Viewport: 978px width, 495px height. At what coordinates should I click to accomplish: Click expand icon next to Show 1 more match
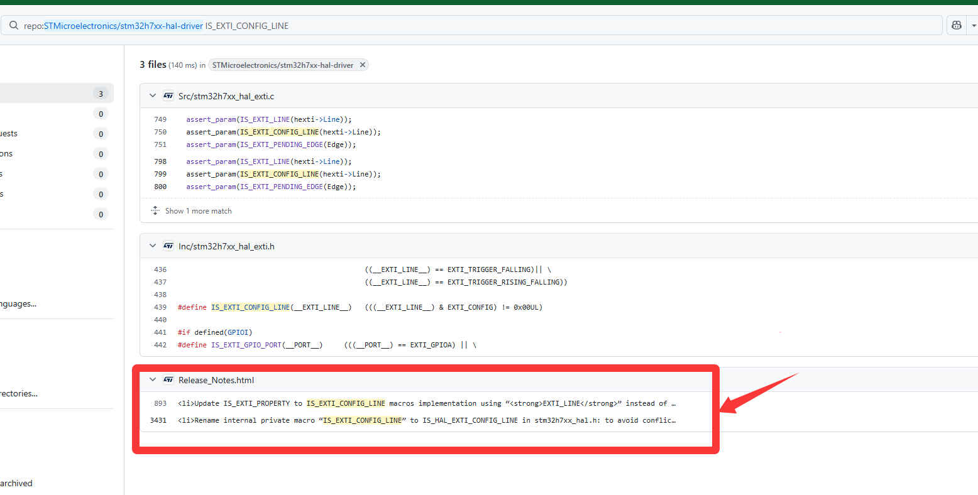click(x=155, y=211)
